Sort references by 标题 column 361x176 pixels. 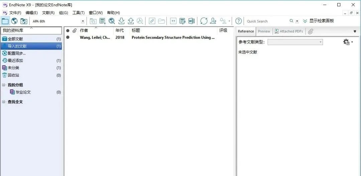pyautogui.click(x=173, y=31)
